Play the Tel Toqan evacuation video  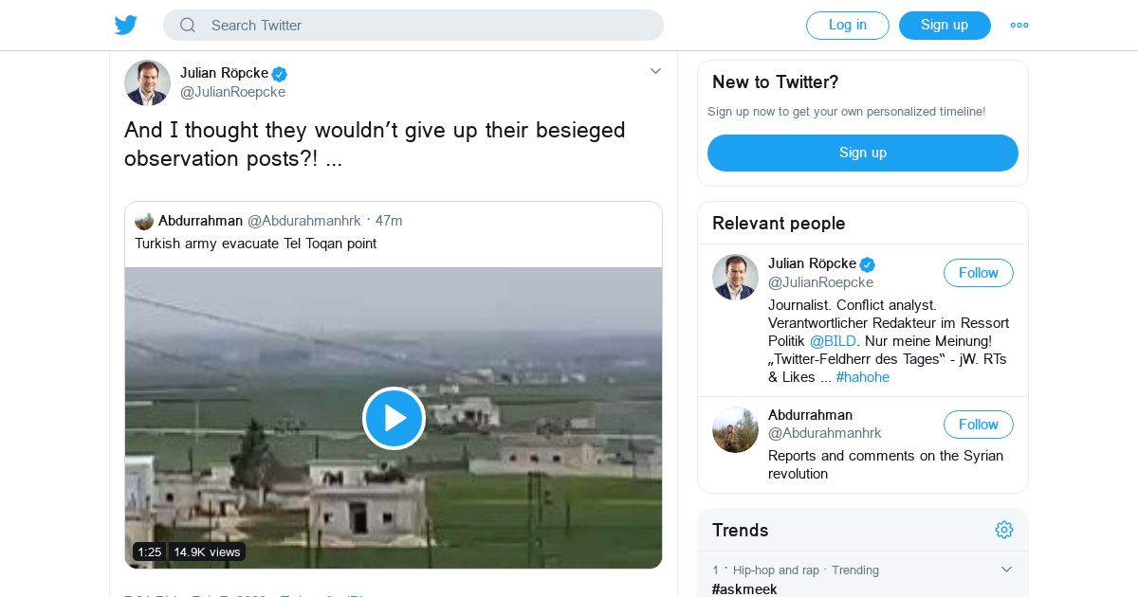click(x=394, y=418)
